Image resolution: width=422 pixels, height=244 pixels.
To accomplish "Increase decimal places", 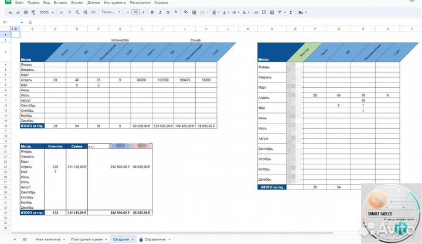I will 85,12.
